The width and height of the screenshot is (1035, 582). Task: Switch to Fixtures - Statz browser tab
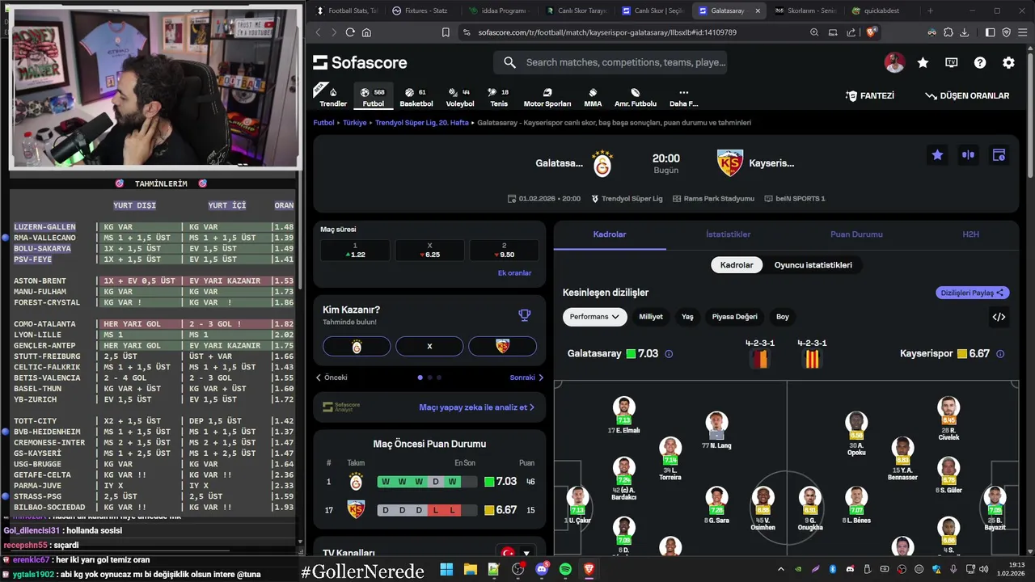pyautogui.click(x=420, y=11)
